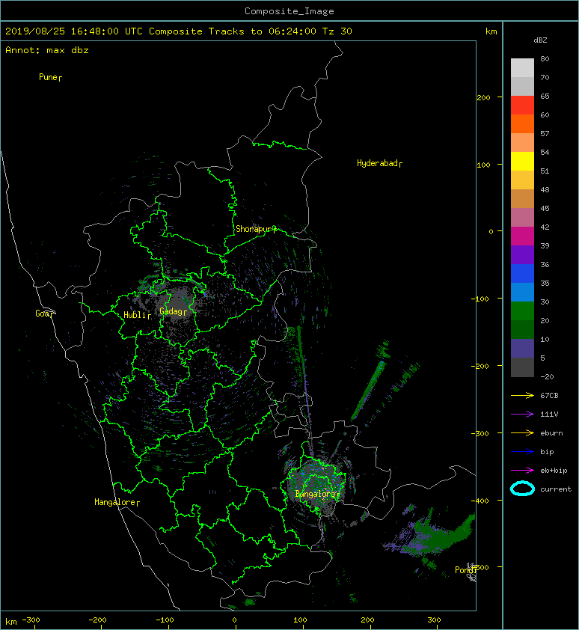Click the '67CB' legend label
The width and height of the screenshot is (579, 630).
coord(549,395)
